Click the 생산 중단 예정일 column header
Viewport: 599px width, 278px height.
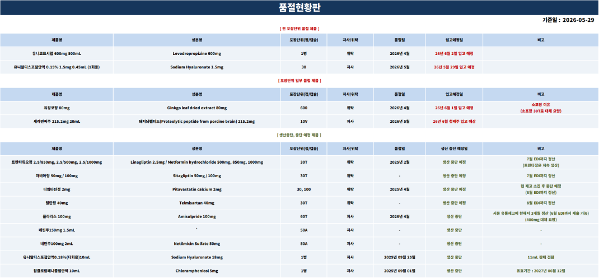point(454,149)
